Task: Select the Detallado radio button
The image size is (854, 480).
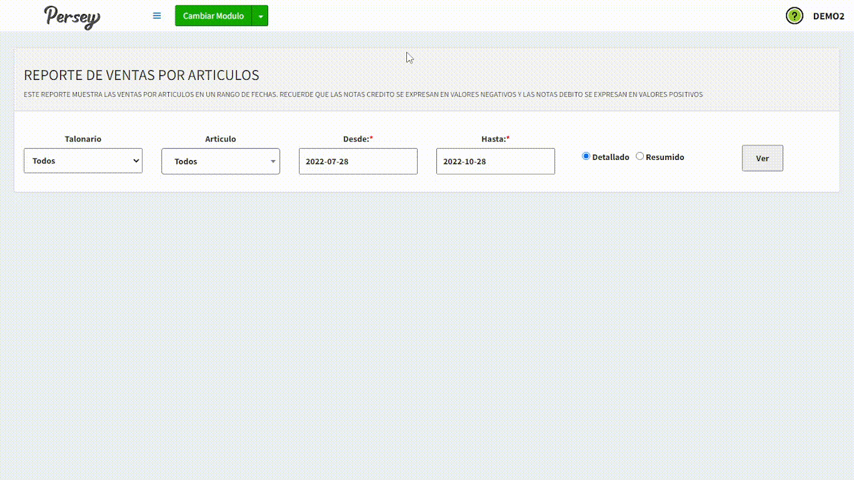Action: point(586,156)
